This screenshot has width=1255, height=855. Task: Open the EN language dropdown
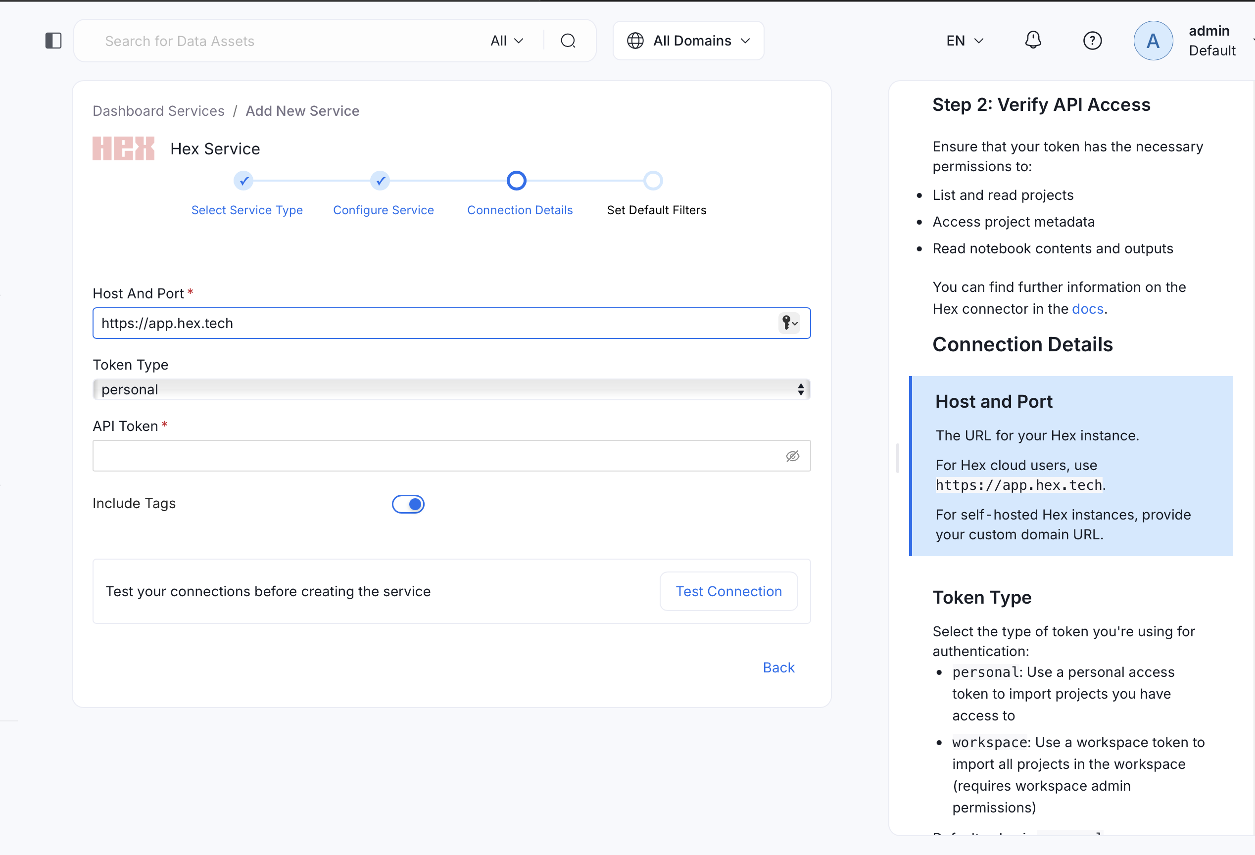[x=965, y=40]
